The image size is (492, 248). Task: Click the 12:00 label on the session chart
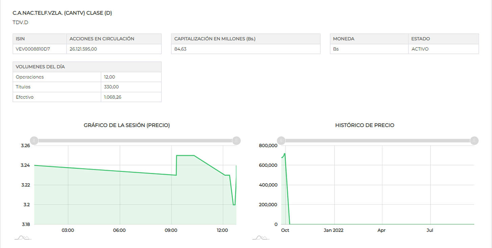pos(222,230)
